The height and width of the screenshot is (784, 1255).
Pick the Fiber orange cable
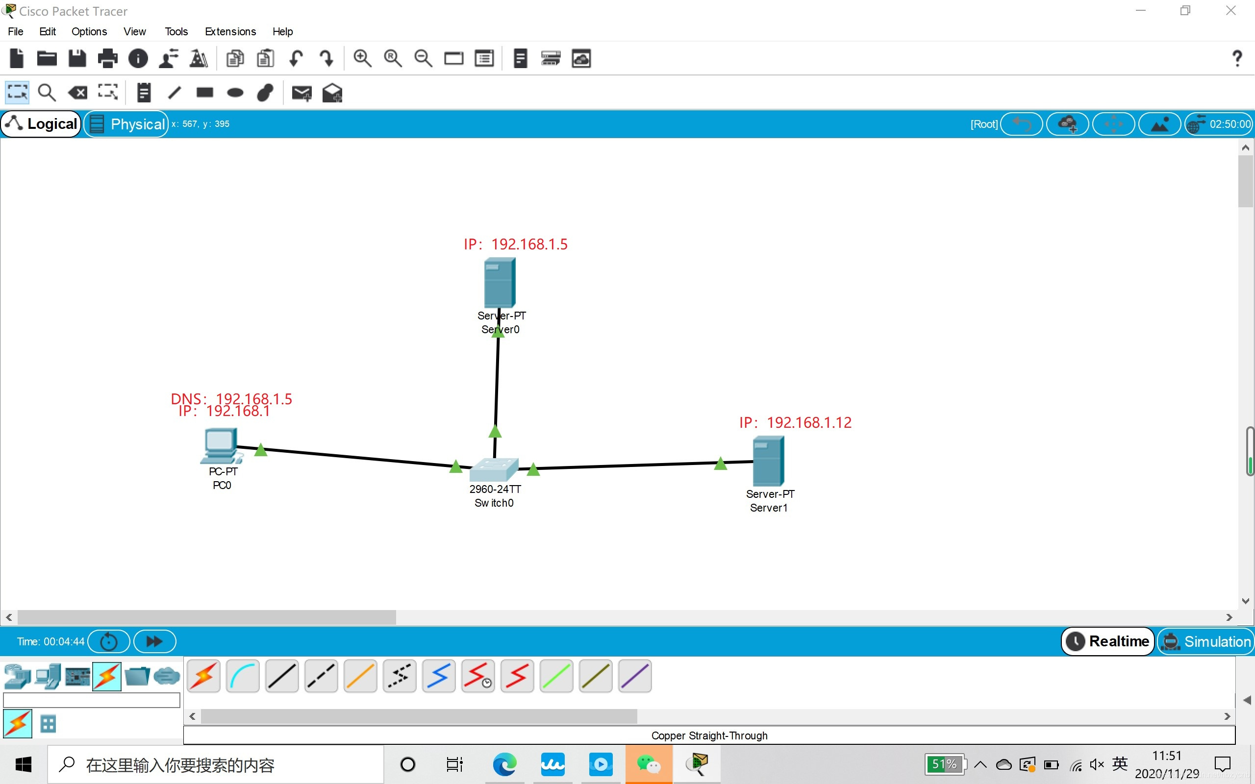(360, 676)
